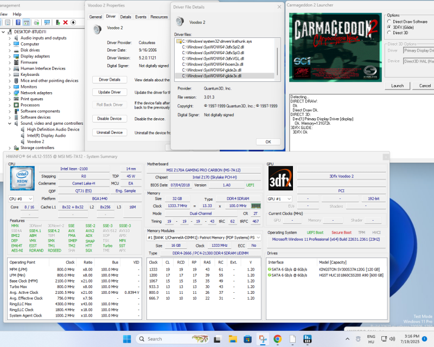Click the Voodoo 2 speaker icon in Properties
Viewport: 434px width, 347px height.
pos(97,29)
